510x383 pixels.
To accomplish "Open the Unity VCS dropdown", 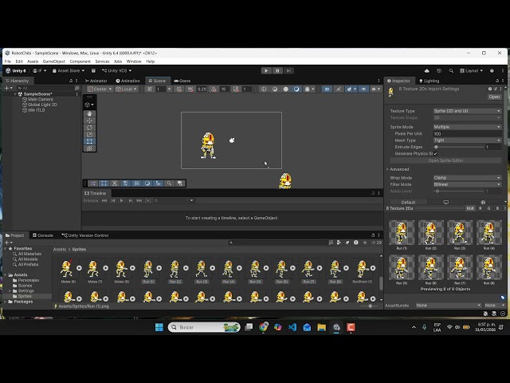I will point(117,71).
